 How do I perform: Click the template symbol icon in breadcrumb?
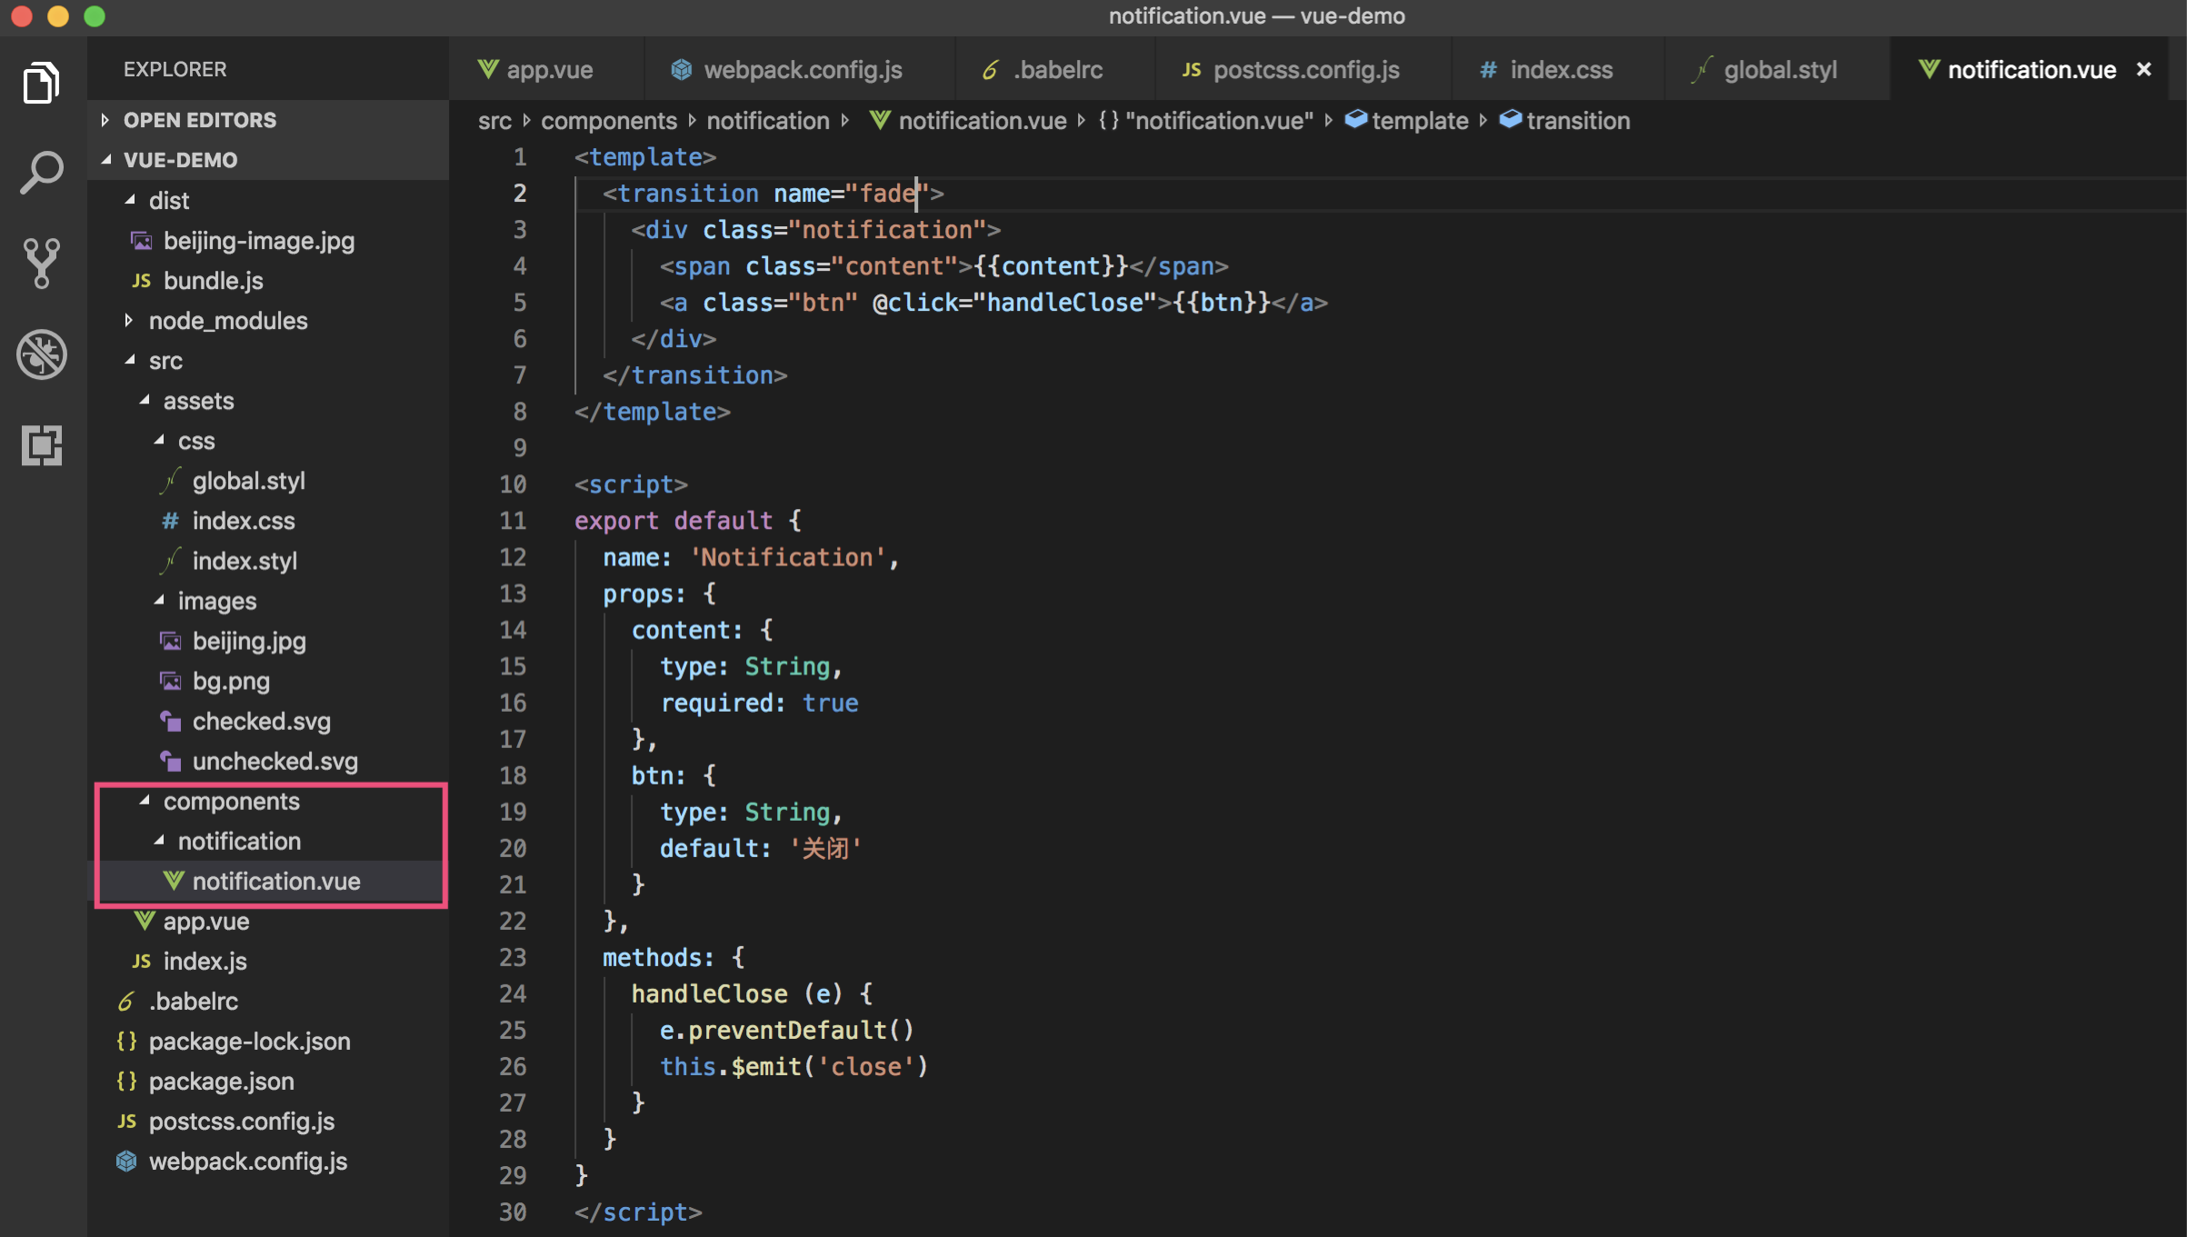(1355, 120)
